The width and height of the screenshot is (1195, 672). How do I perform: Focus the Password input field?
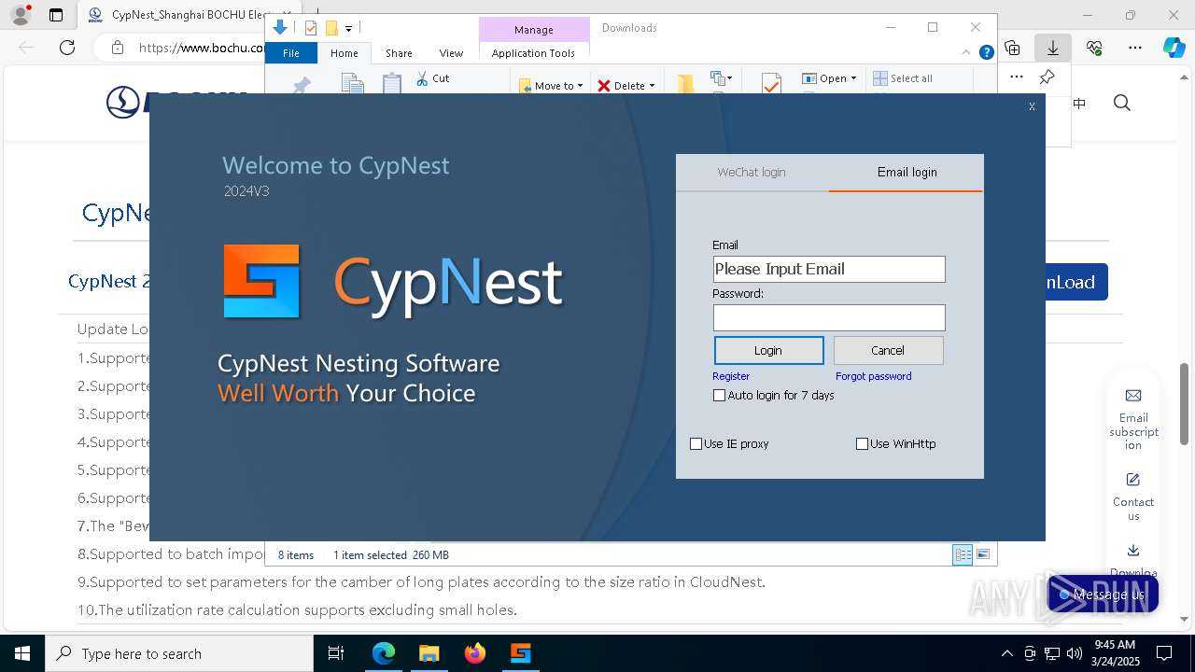829,317
